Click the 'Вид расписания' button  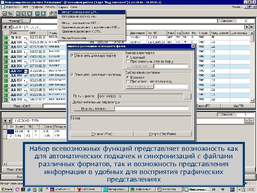coord(94,108)
